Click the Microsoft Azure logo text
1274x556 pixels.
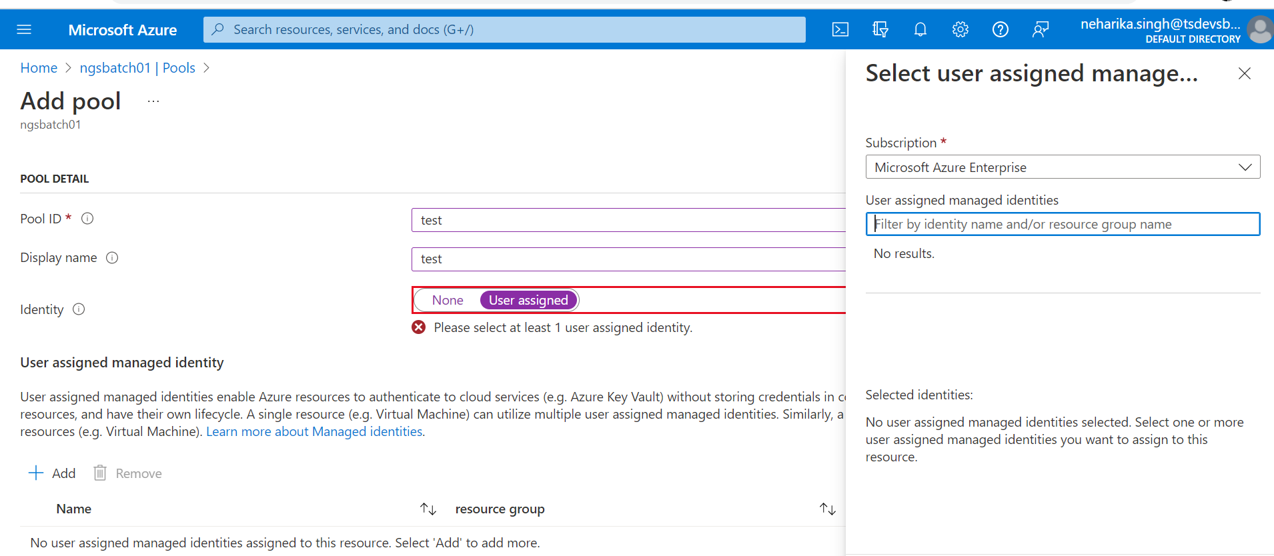123,30
